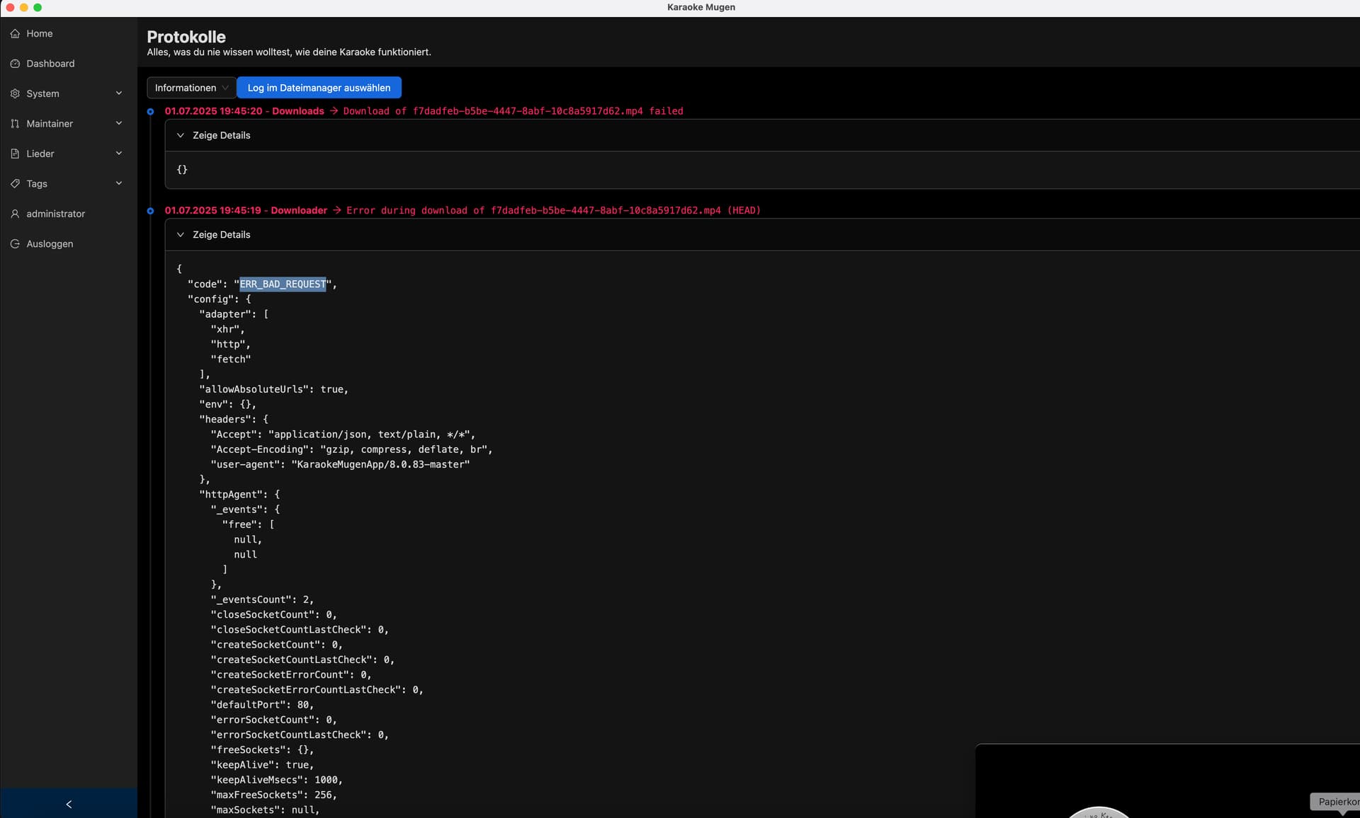Collapse Zeige Details of Downloads entry
The width and height of the screenshot is (1360, 818).
pos(180,135)
